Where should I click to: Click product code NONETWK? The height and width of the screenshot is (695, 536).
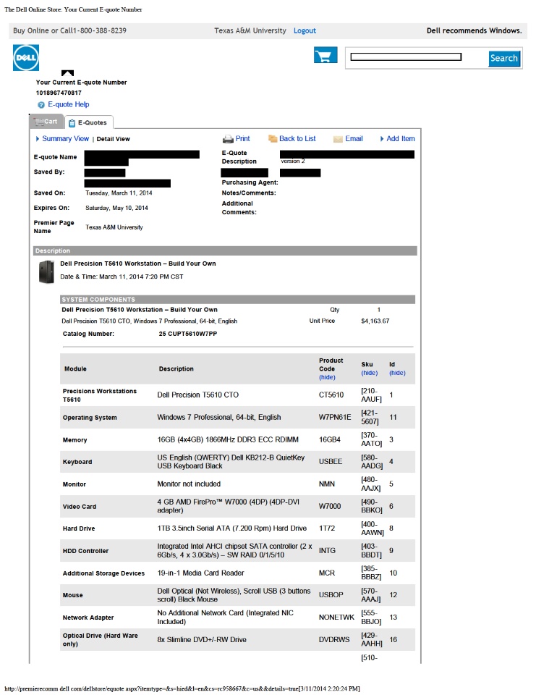click(336, 618)
